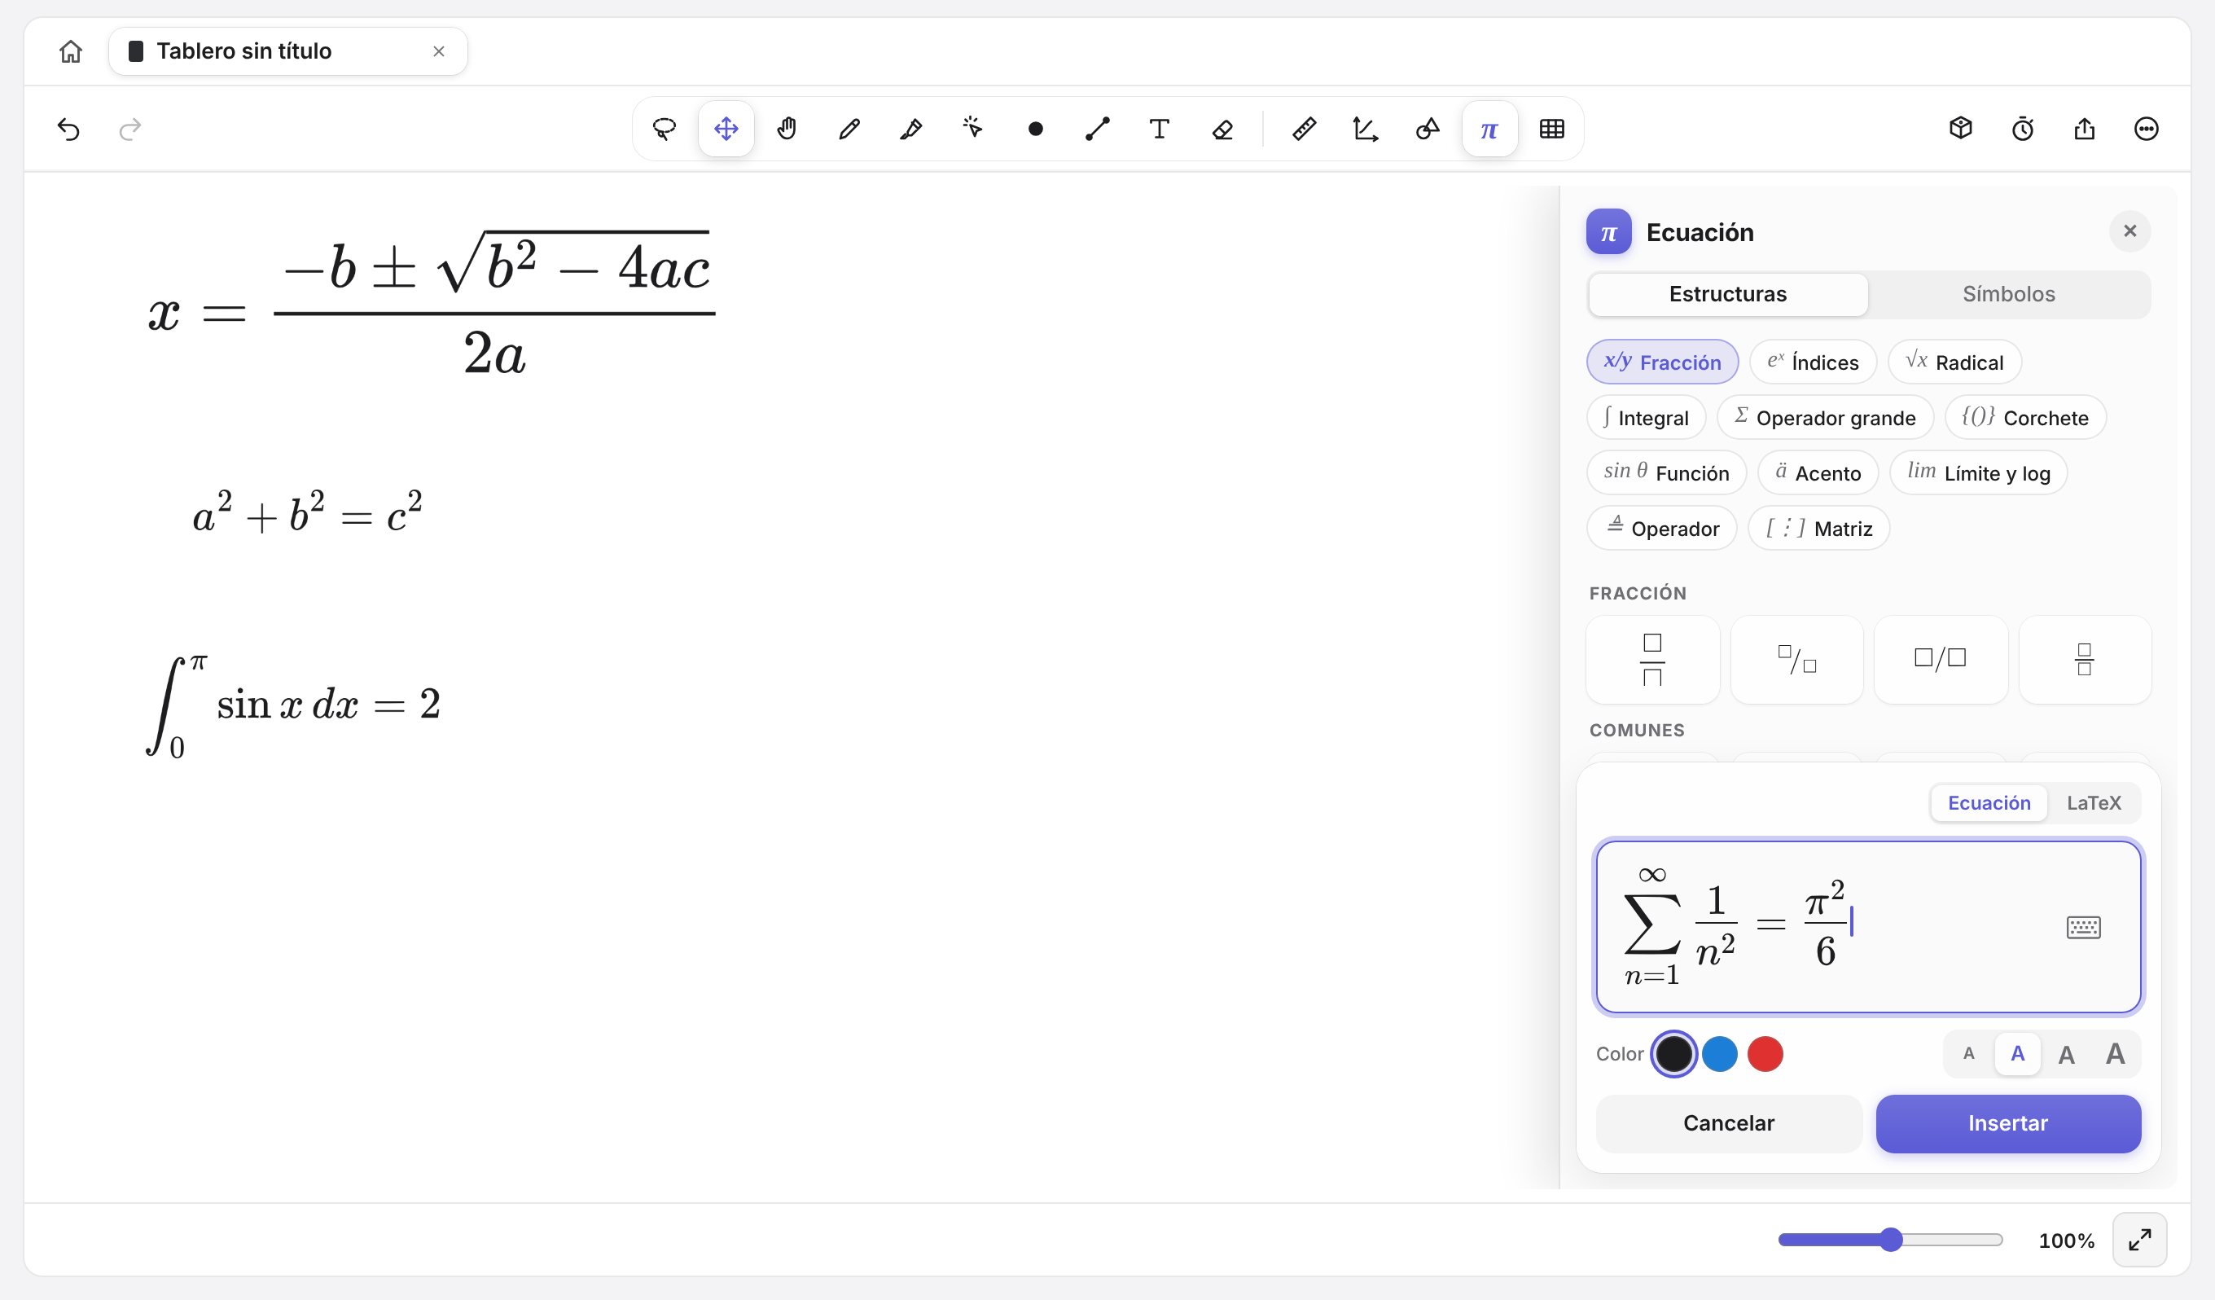This screenshot has width=2215, height=1300.
Task: Insert the skewed fraction template
Action: pos(1796,659)
